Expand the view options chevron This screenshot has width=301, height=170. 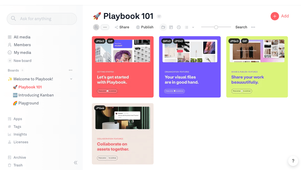[x=193, y=27]
